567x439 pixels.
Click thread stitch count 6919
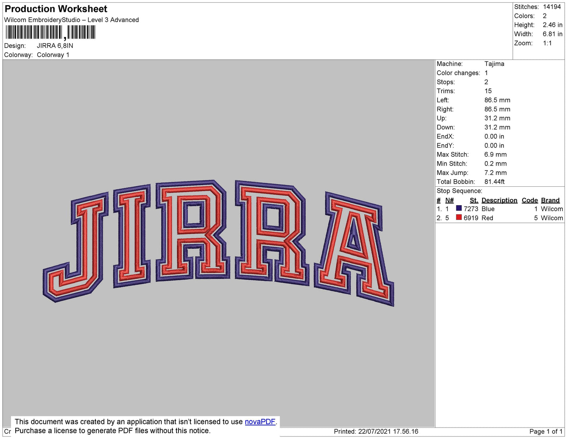(x=471, y=218)
